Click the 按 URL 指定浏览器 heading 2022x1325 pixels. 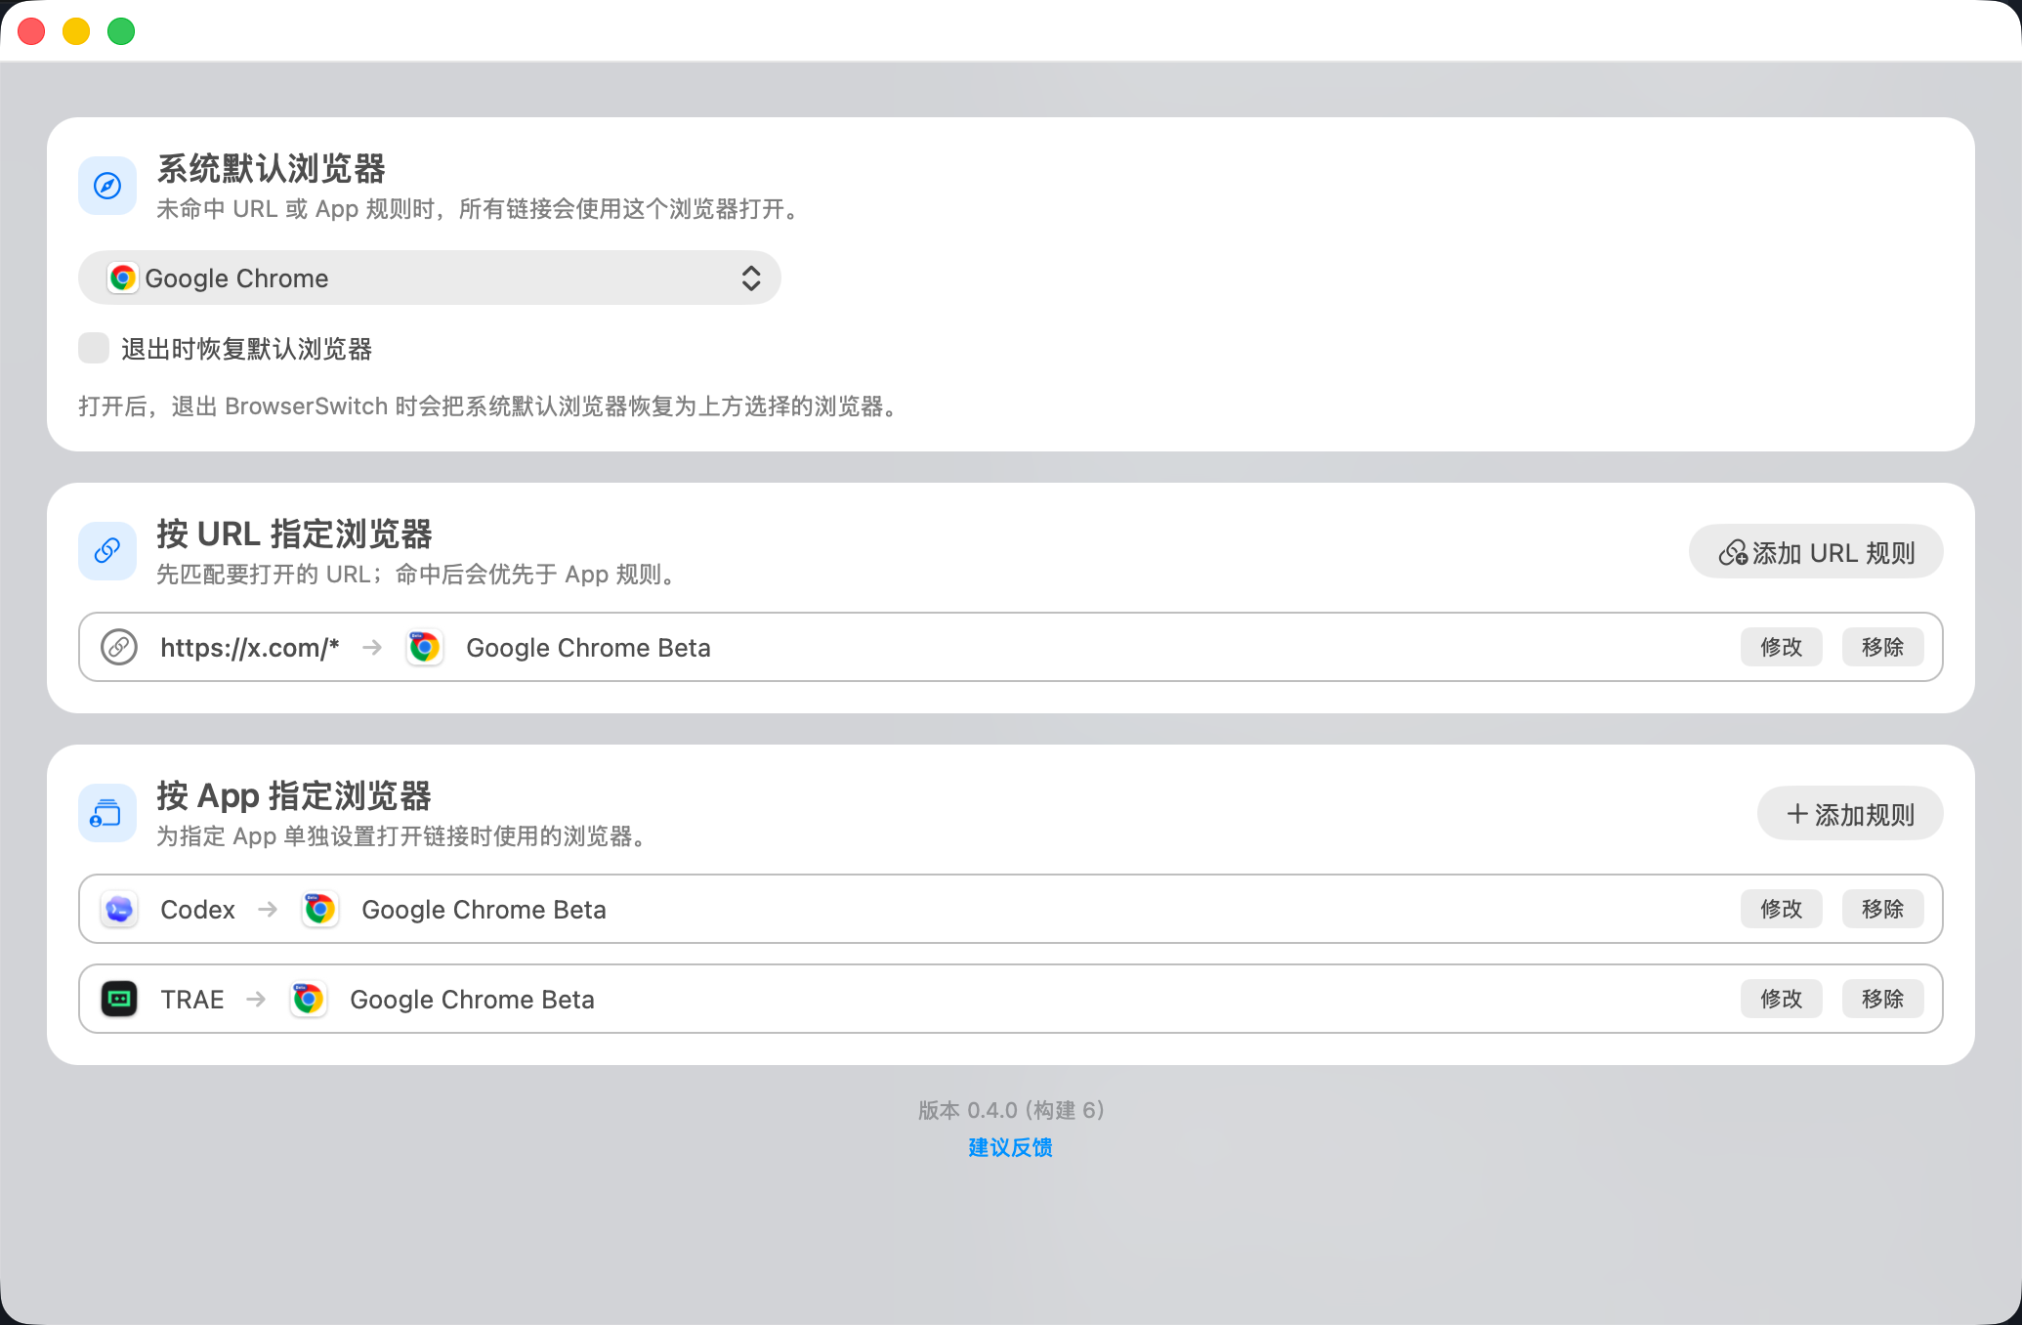pyautogui.click(x=294, y=534)
